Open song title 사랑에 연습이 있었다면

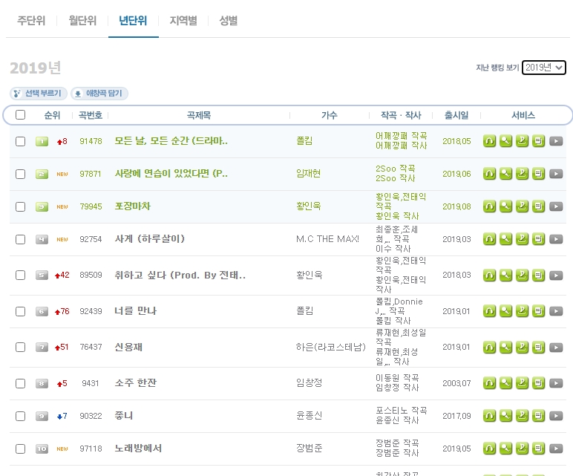click(x=171, y=173)
